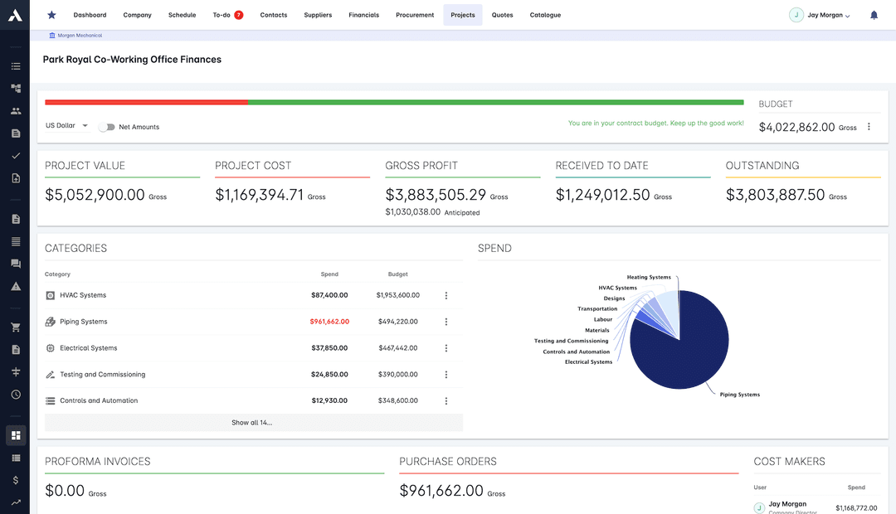This screenshot has width=896, height=514.
Task: Open the contacts/people icon in the sidebar
Action: pos(15,110)
